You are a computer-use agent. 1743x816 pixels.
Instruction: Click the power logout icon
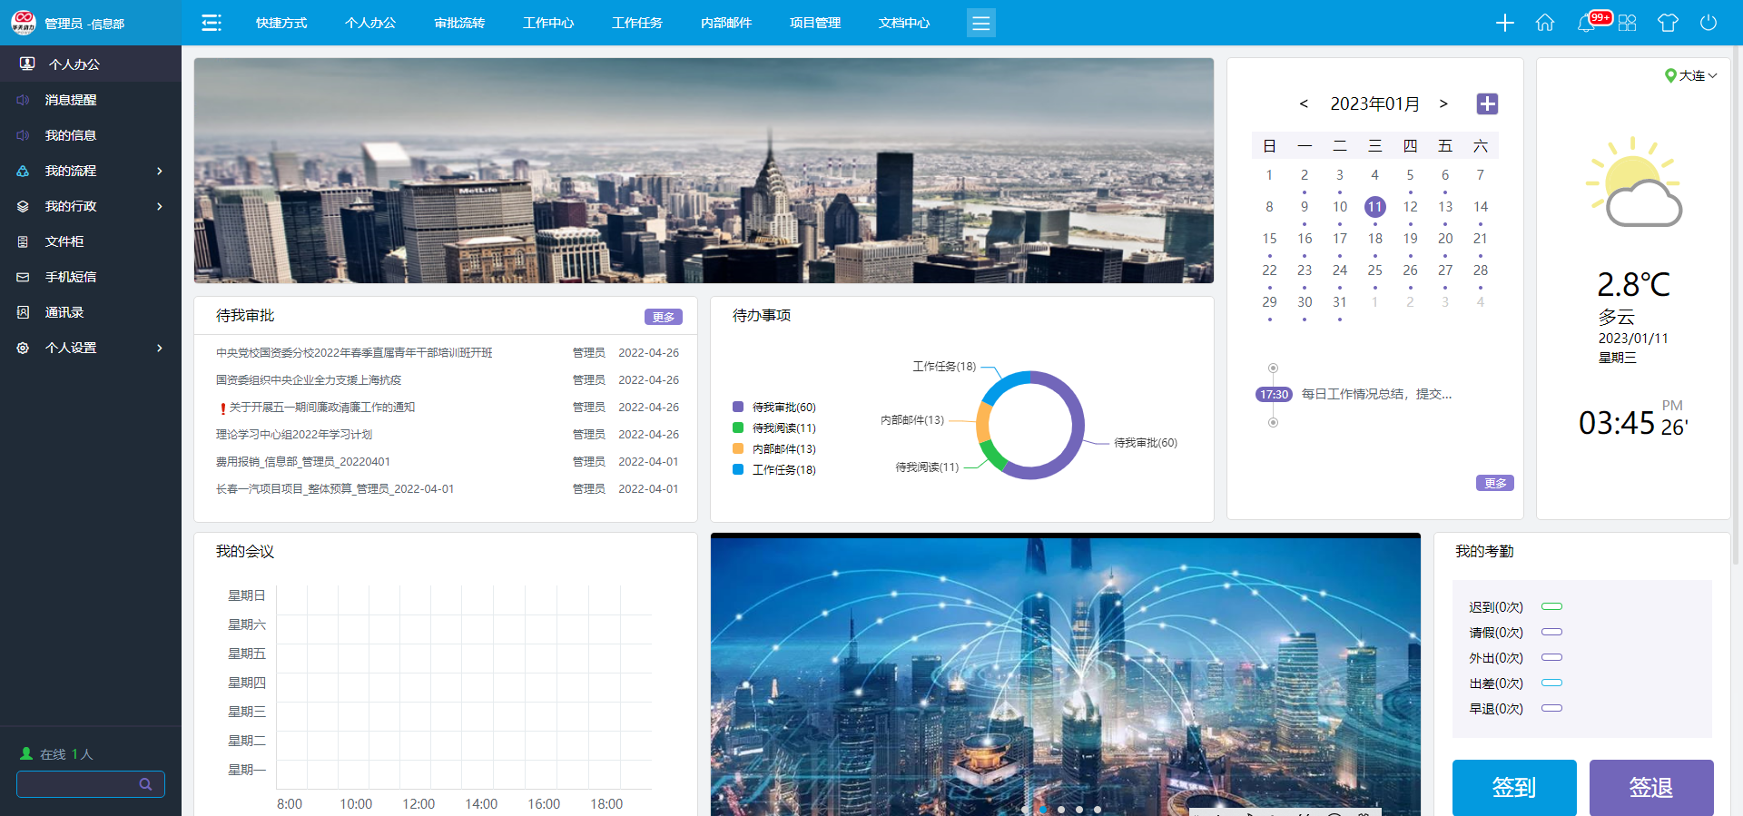[1708, 23]
